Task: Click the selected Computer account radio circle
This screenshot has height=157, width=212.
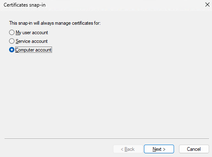Action: (x=12, y=50)
